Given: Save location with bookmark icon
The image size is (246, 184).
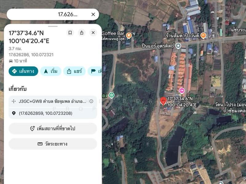Looking at the screenshot, I should (70, 33).
